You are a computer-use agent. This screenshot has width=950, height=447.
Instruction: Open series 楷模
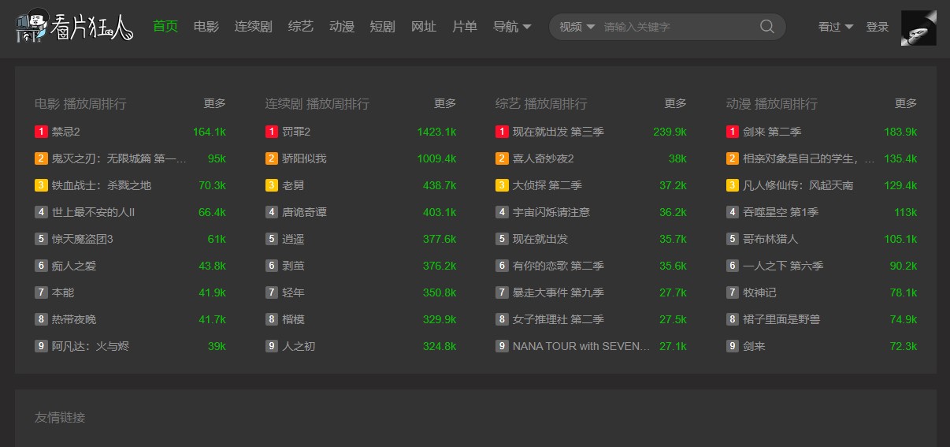pyautogui.click(x=294, y=319)
